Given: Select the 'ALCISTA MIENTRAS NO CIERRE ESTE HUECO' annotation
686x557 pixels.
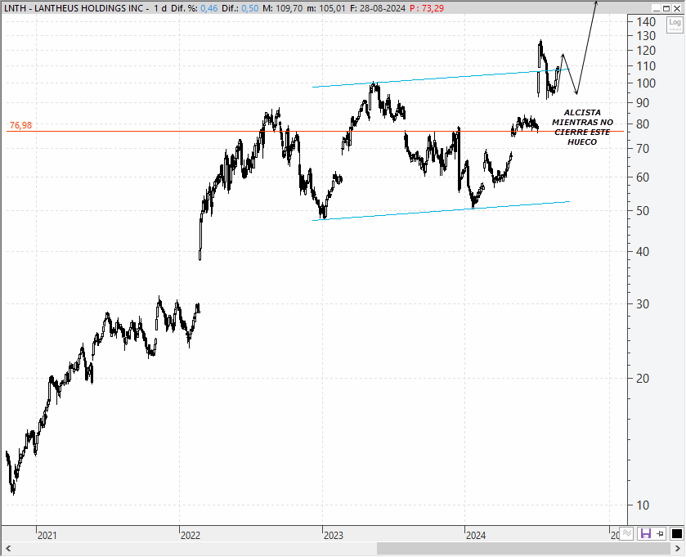Looking at the screenshot, I should point(582,128).
